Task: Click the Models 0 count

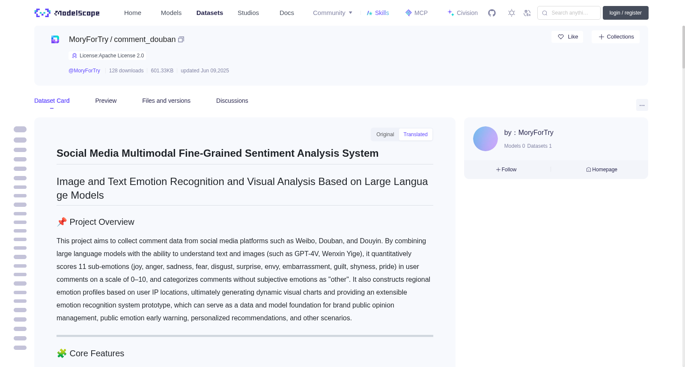Action: pos(515,146)
